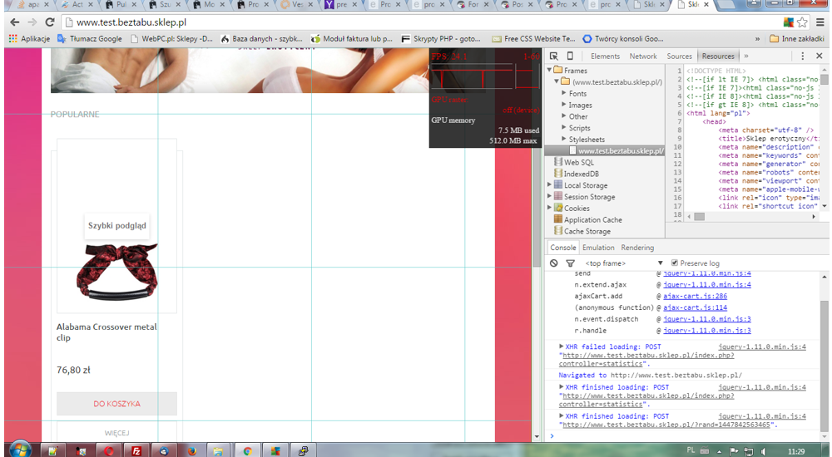The image size is (832, 457).
Task: Open the ajax-cart.js:286 source link
Action: pos(695,296)
